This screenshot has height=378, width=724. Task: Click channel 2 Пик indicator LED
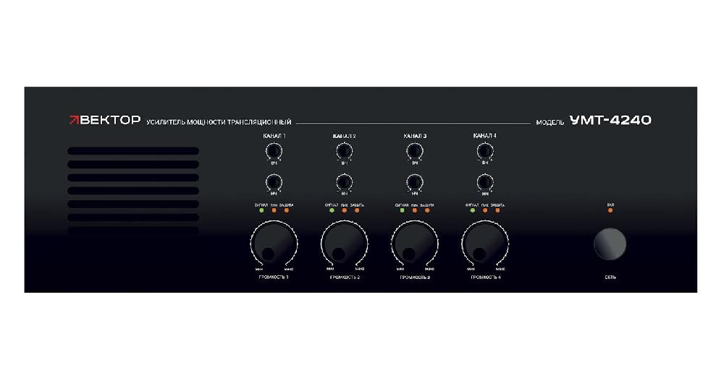pos(344,211)
